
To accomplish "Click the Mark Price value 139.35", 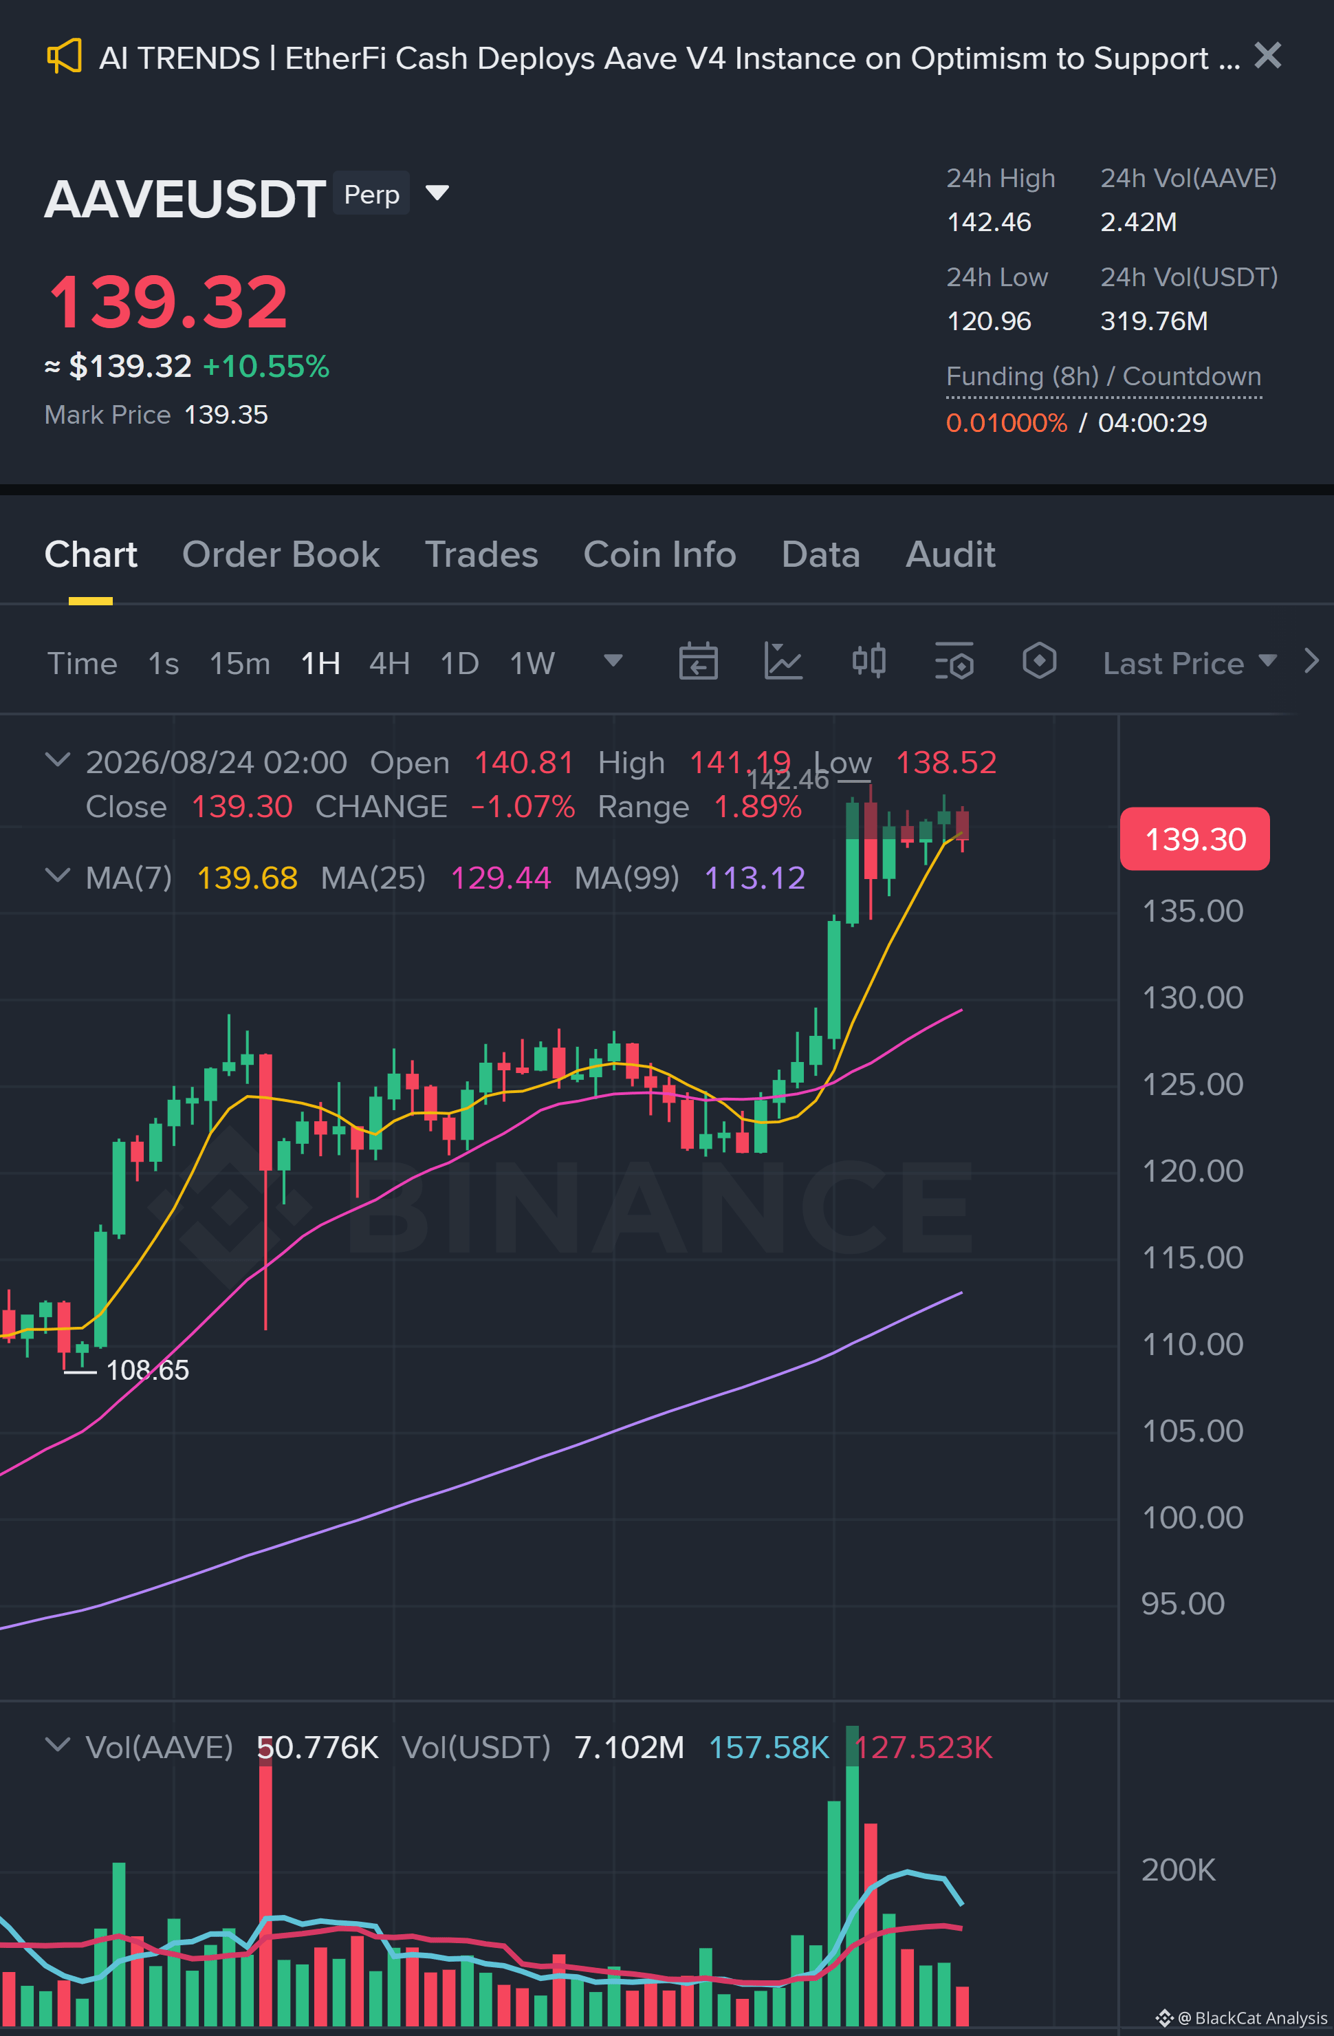I will tap(226, 415).
